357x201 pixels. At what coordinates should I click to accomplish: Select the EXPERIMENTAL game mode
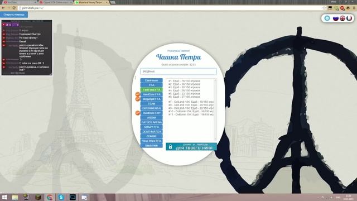tap(151, 108)
